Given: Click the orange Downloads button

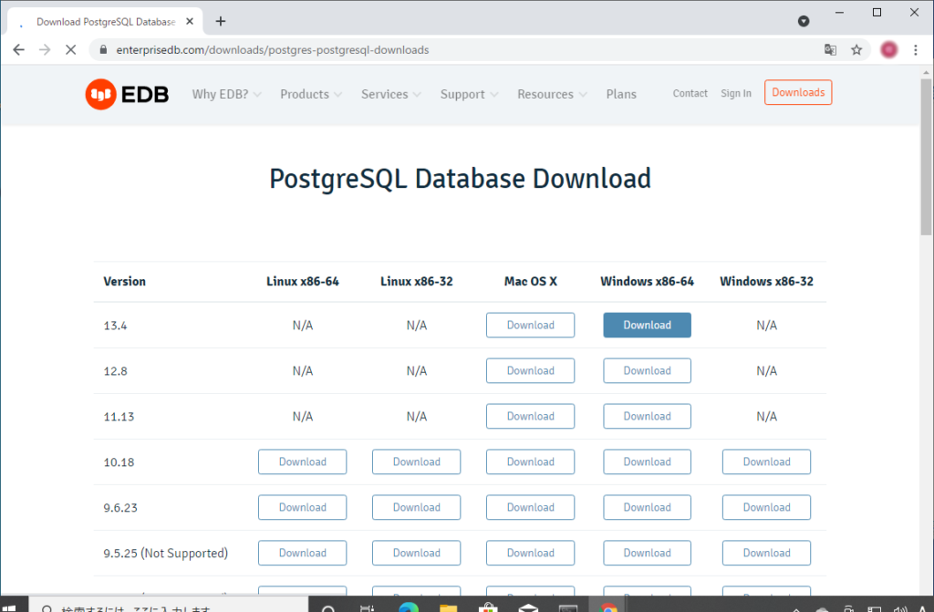Looking at the screenshot, I should 797,92.
